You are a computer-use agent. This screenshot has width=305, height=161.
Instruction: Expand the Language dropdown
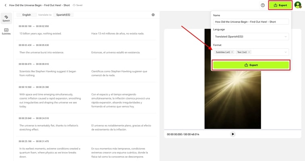251,37
